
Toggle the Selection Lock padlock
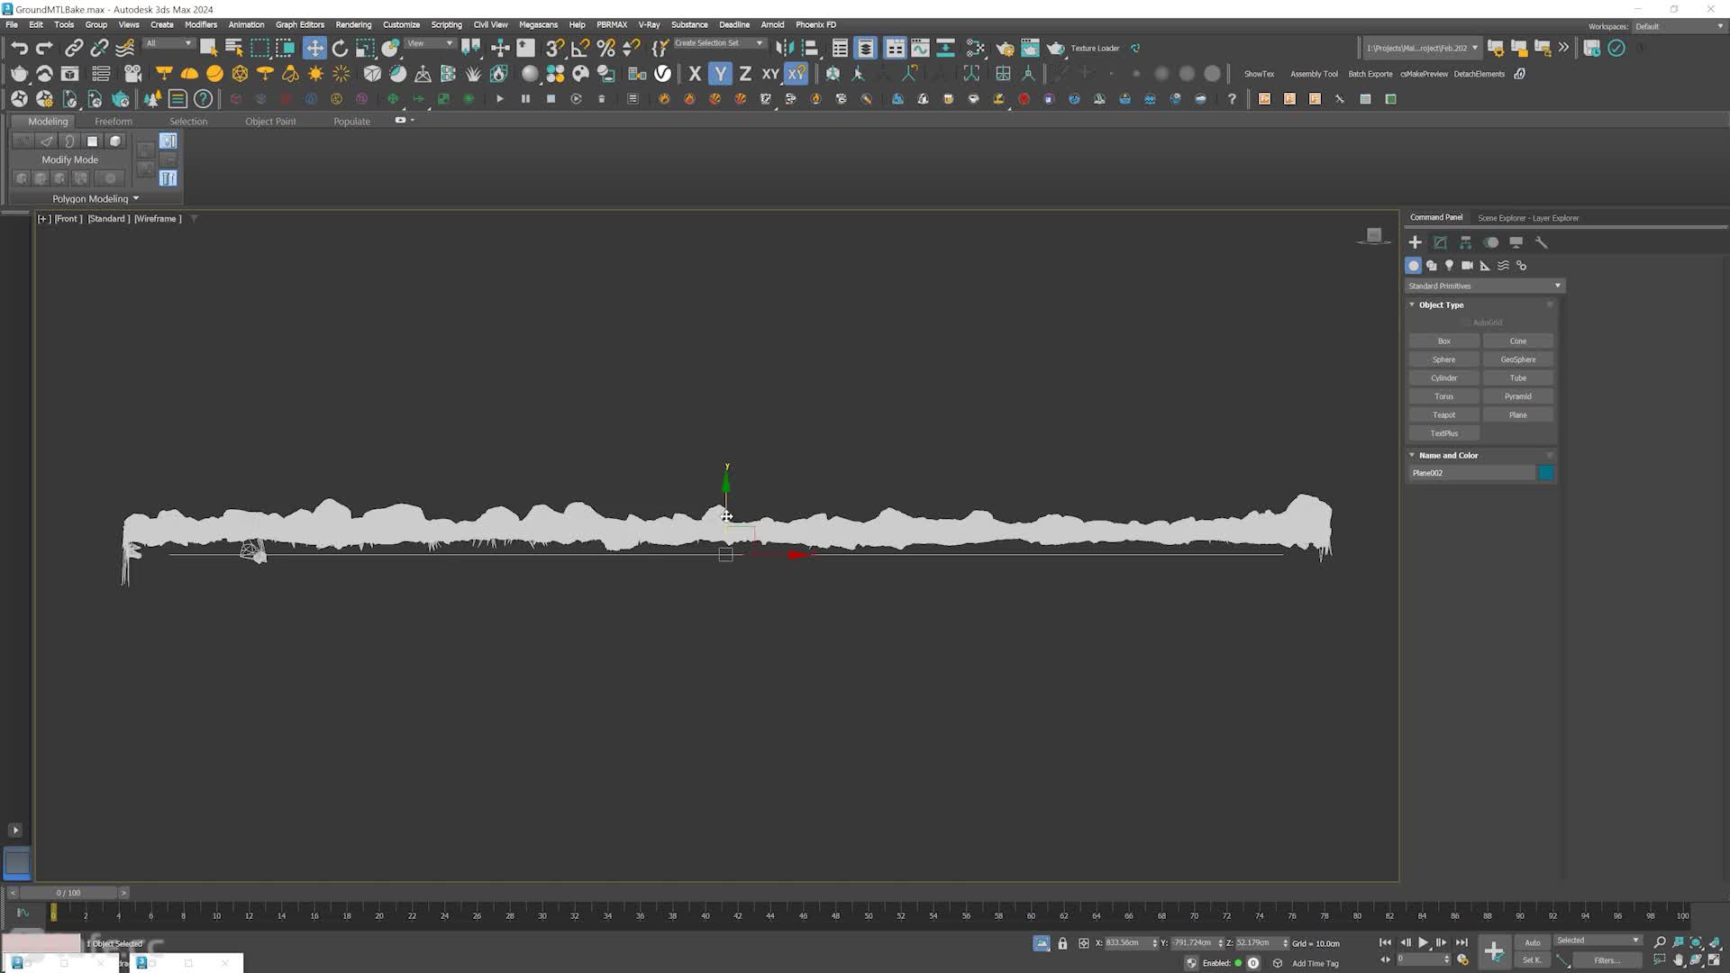[1062, 943]
